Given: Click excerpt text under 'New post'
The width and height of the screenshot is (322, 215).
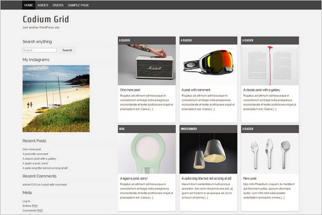Looking at the screenshot, I should (x=269, y=191).
